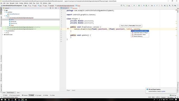Open the Refactor menu
Image resolution: width=179 pixels, height=101 pixels.
(x=26, y=3)
